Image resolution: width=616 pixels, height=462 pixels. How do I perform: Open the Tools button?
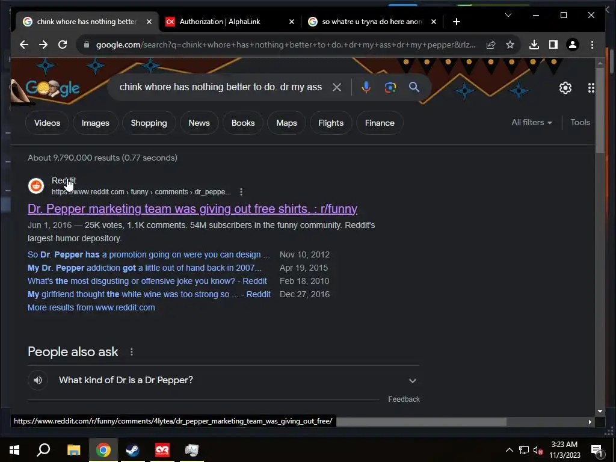[580, 123]
